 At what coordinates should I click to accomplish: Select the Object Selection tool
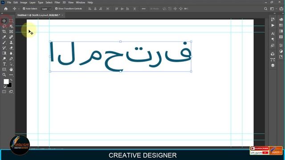point(11,26)
